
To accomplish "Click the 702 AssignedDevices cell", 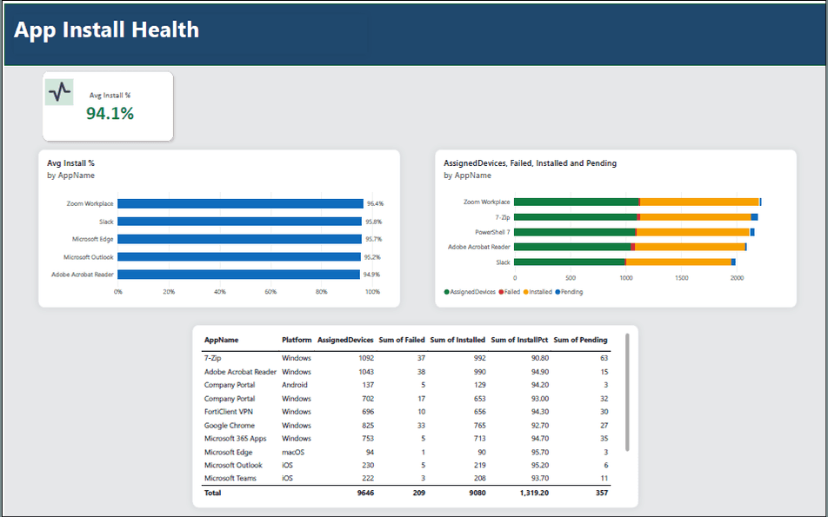I will (x=368, y=399).
